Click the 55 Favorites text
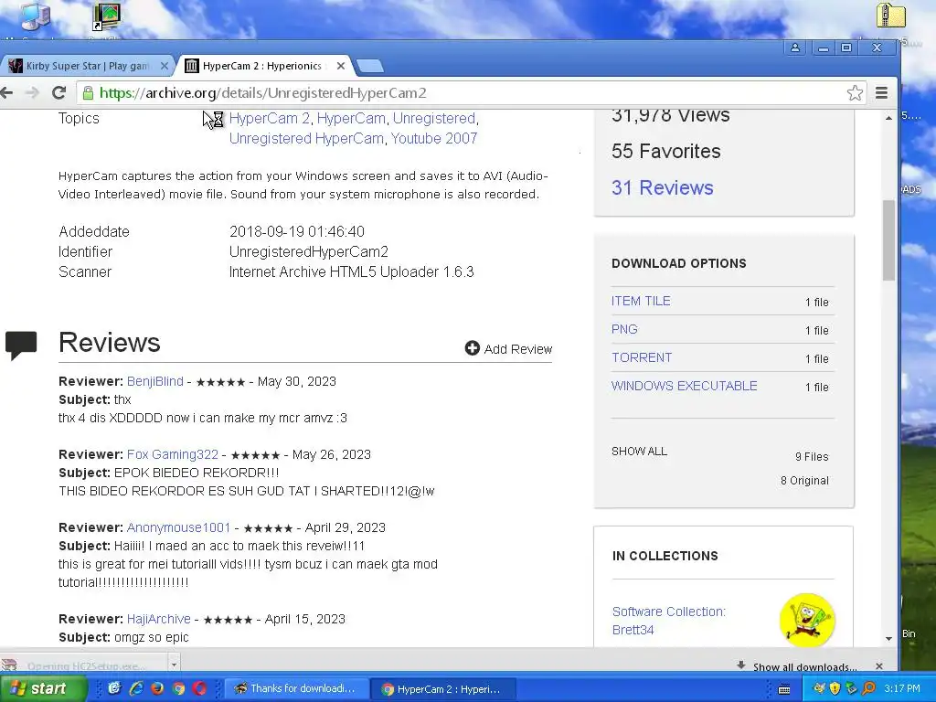 click(665, 151)
